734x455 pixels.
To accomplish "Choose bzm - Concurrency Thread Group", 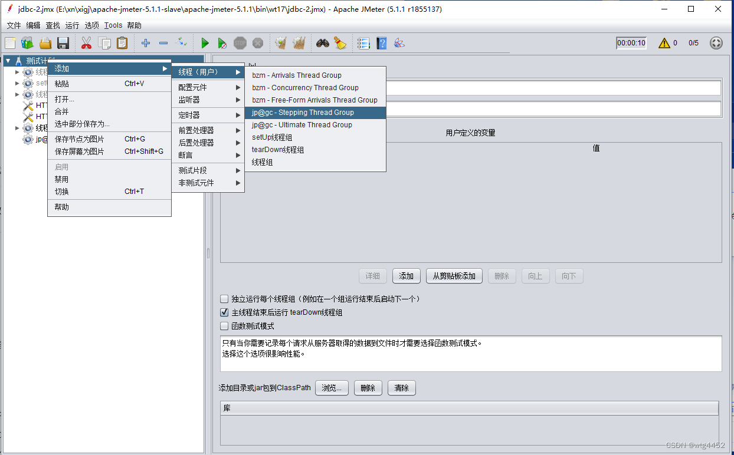I will click(x=315, y=88).
